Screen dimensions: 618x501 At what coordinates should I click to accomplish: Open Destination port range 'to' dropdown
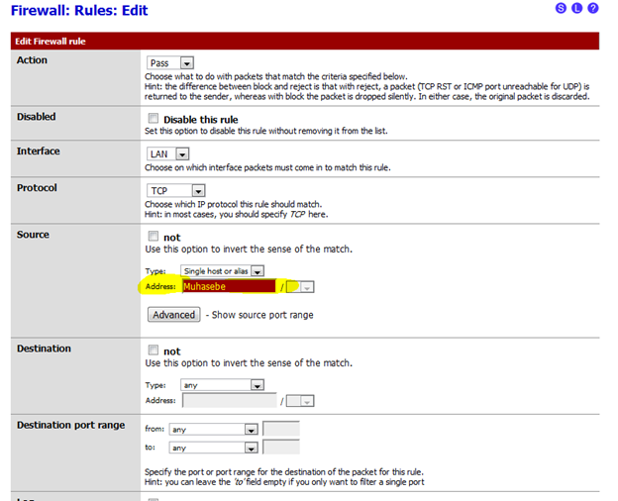pyautogui.click(x=213, y=448)
